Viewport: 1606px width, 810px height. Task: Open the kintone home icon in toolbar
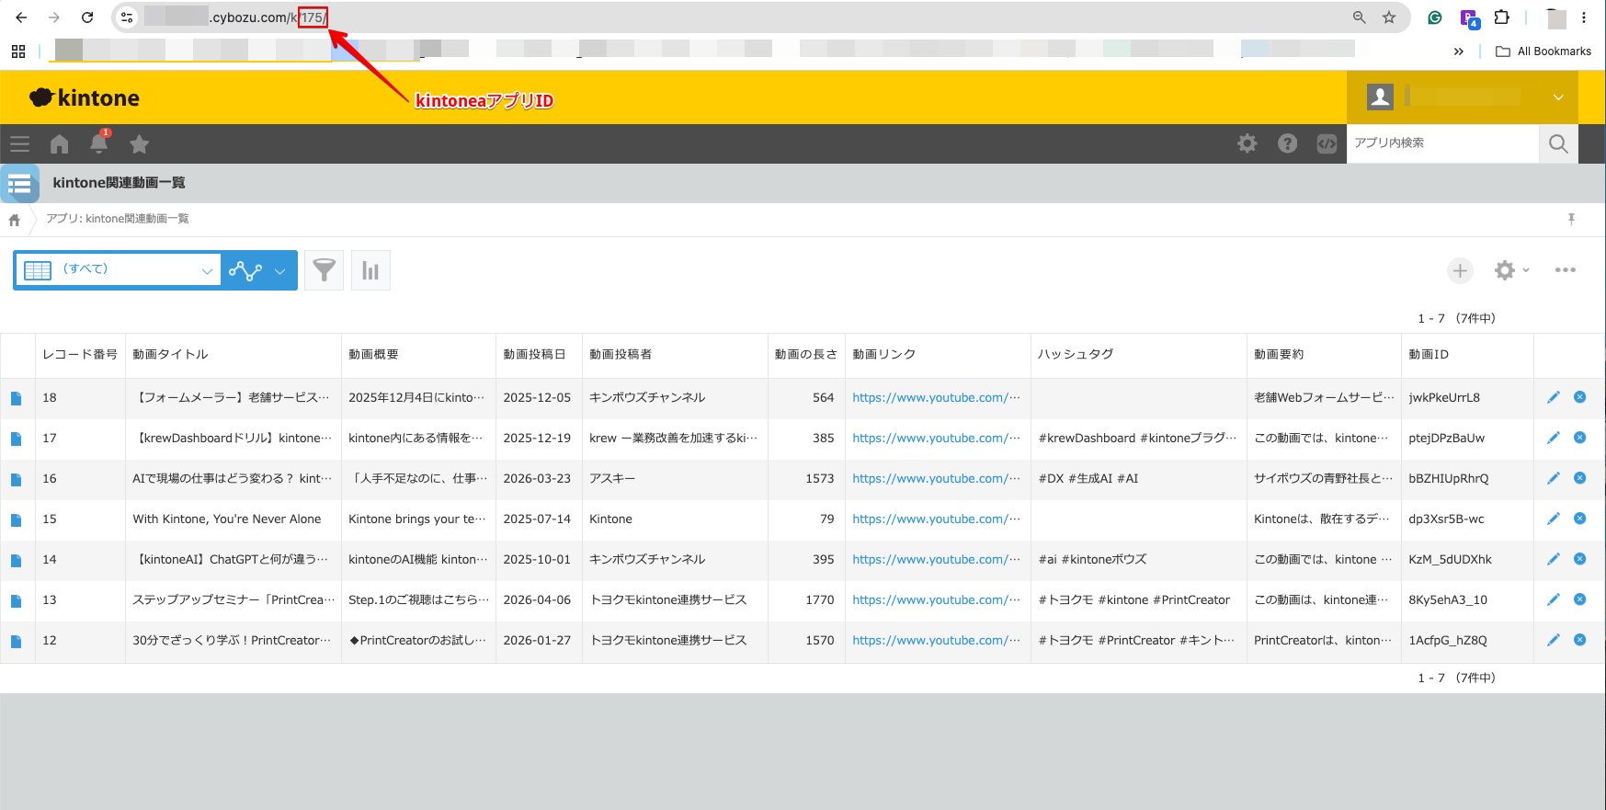click(59, 144)
